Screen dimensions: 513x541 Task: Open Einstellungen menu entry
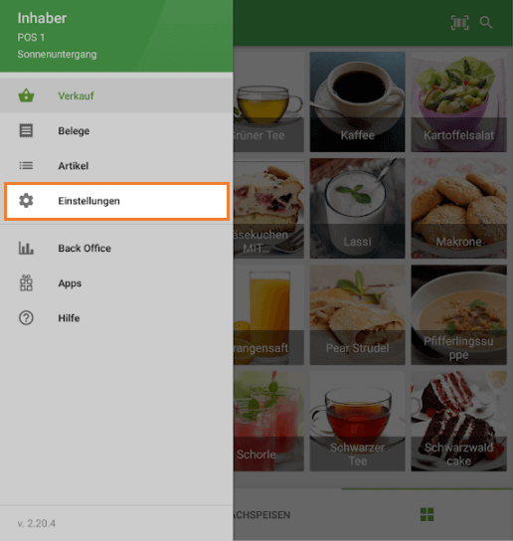click(x=116, y=201)
